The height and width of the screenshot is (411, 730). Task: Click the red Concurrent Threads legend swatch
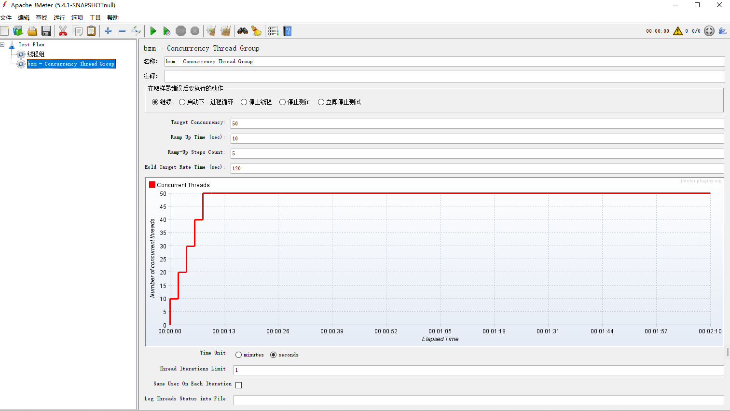(152, 185)
